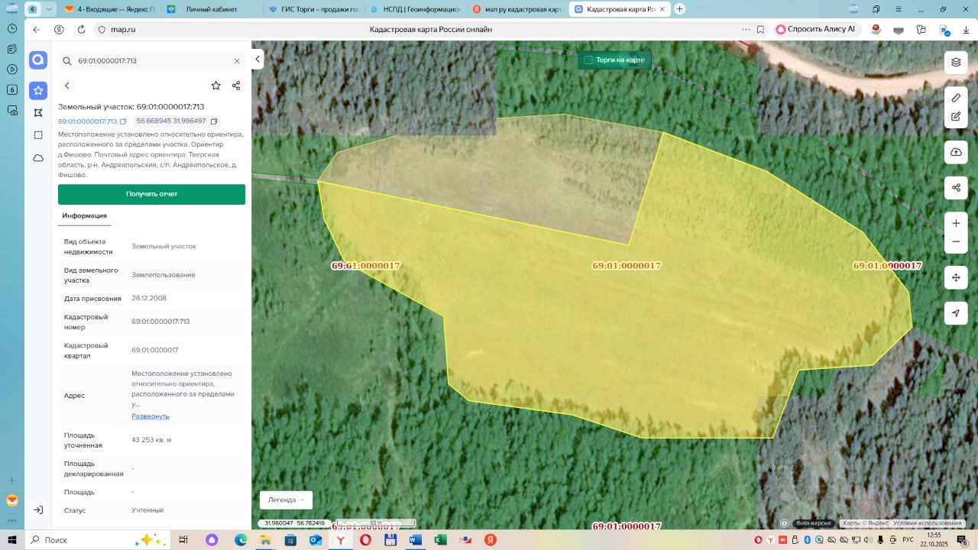Viewport: 978px width, 550px height.
Task: Select the polygon drawing sidebar tool
Action: pyautogui.click(x=38, y=113)
